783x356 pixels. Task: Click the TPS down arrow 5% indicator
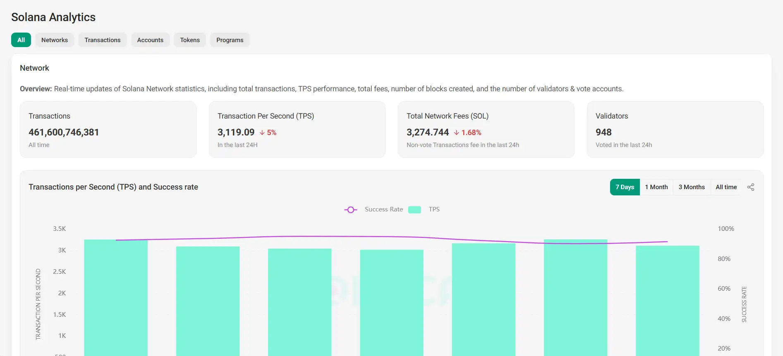[x=268, y=133]
